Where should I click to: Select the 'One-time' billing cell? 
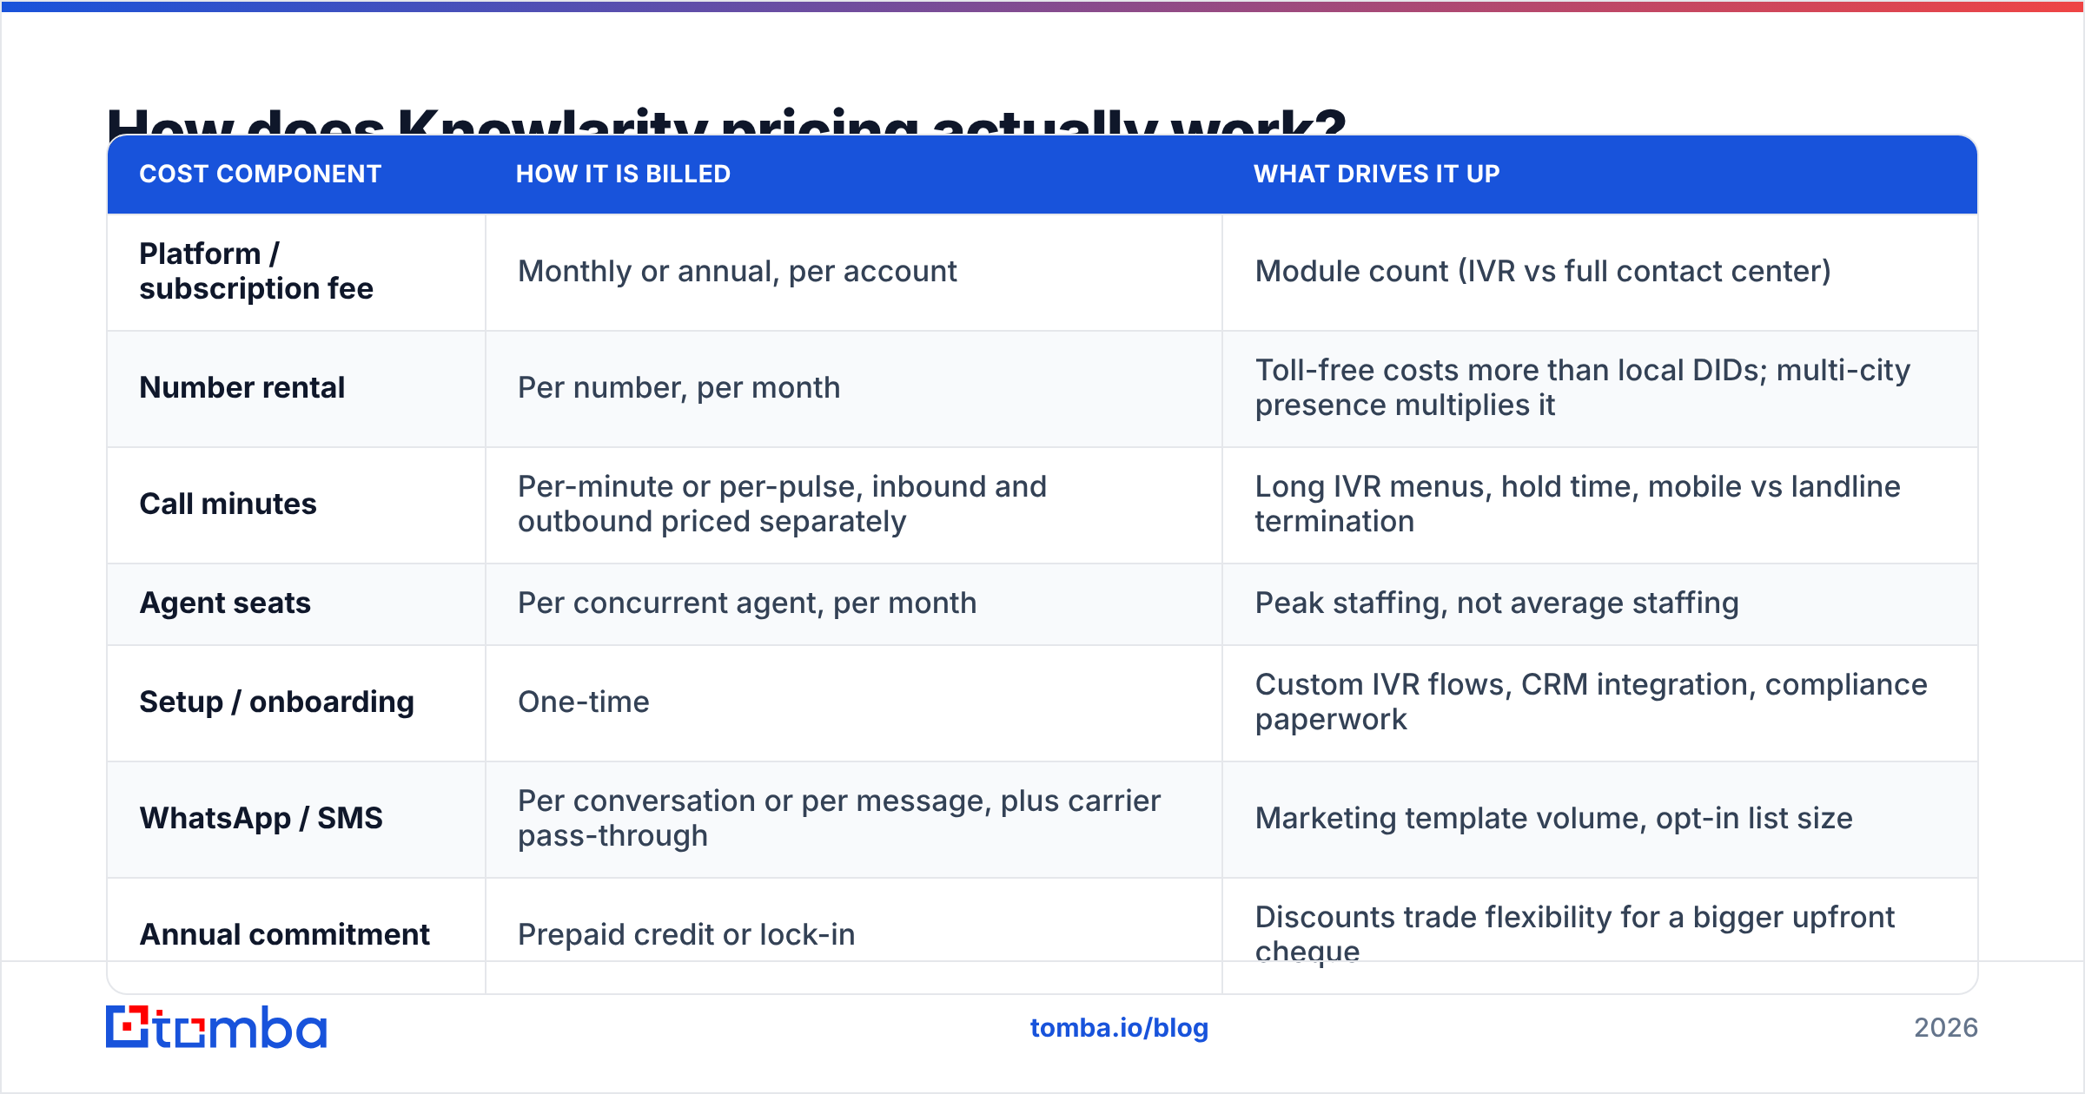click(854, 702)
